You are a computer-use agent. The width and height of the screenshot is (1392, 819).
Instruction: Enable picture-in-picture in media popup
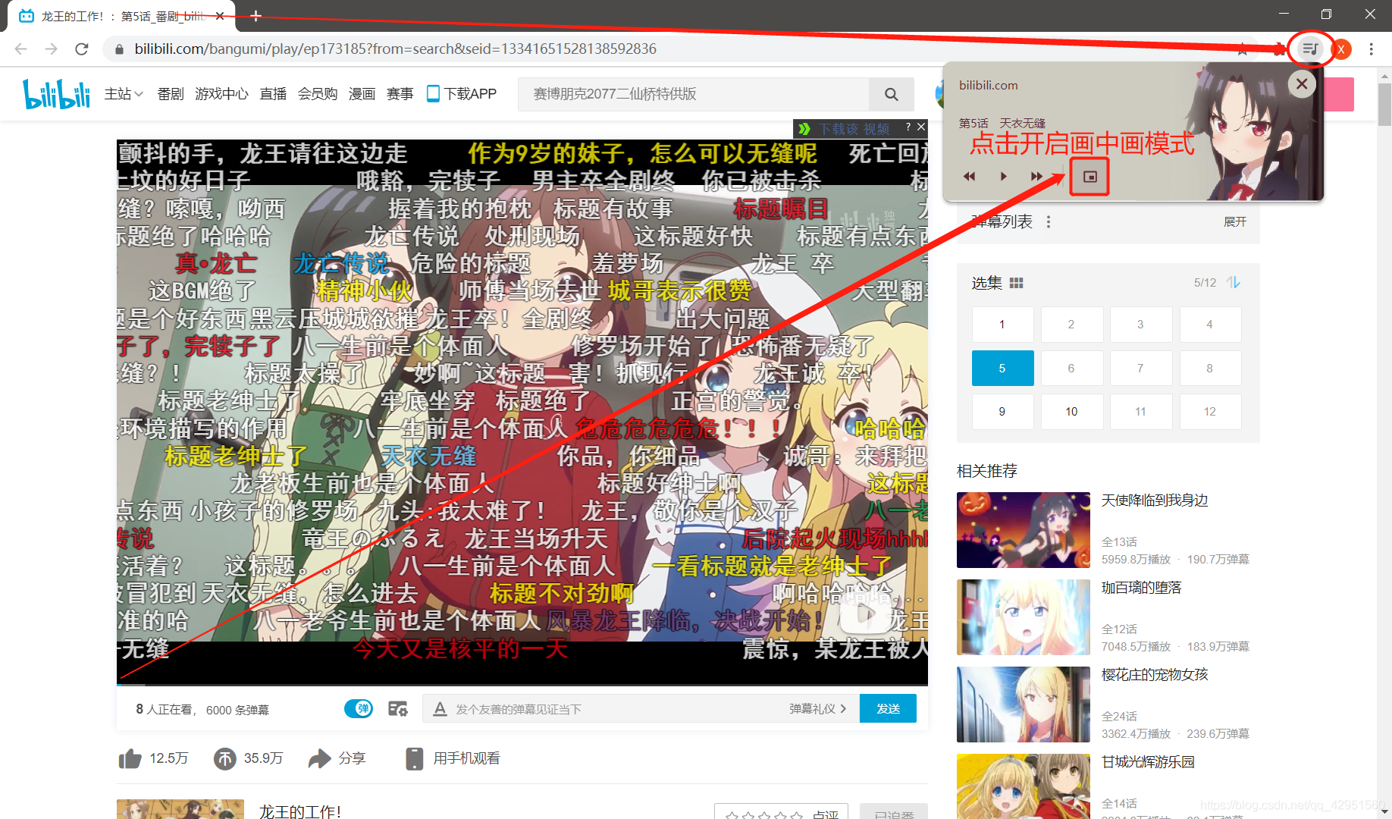(1089, 177)
